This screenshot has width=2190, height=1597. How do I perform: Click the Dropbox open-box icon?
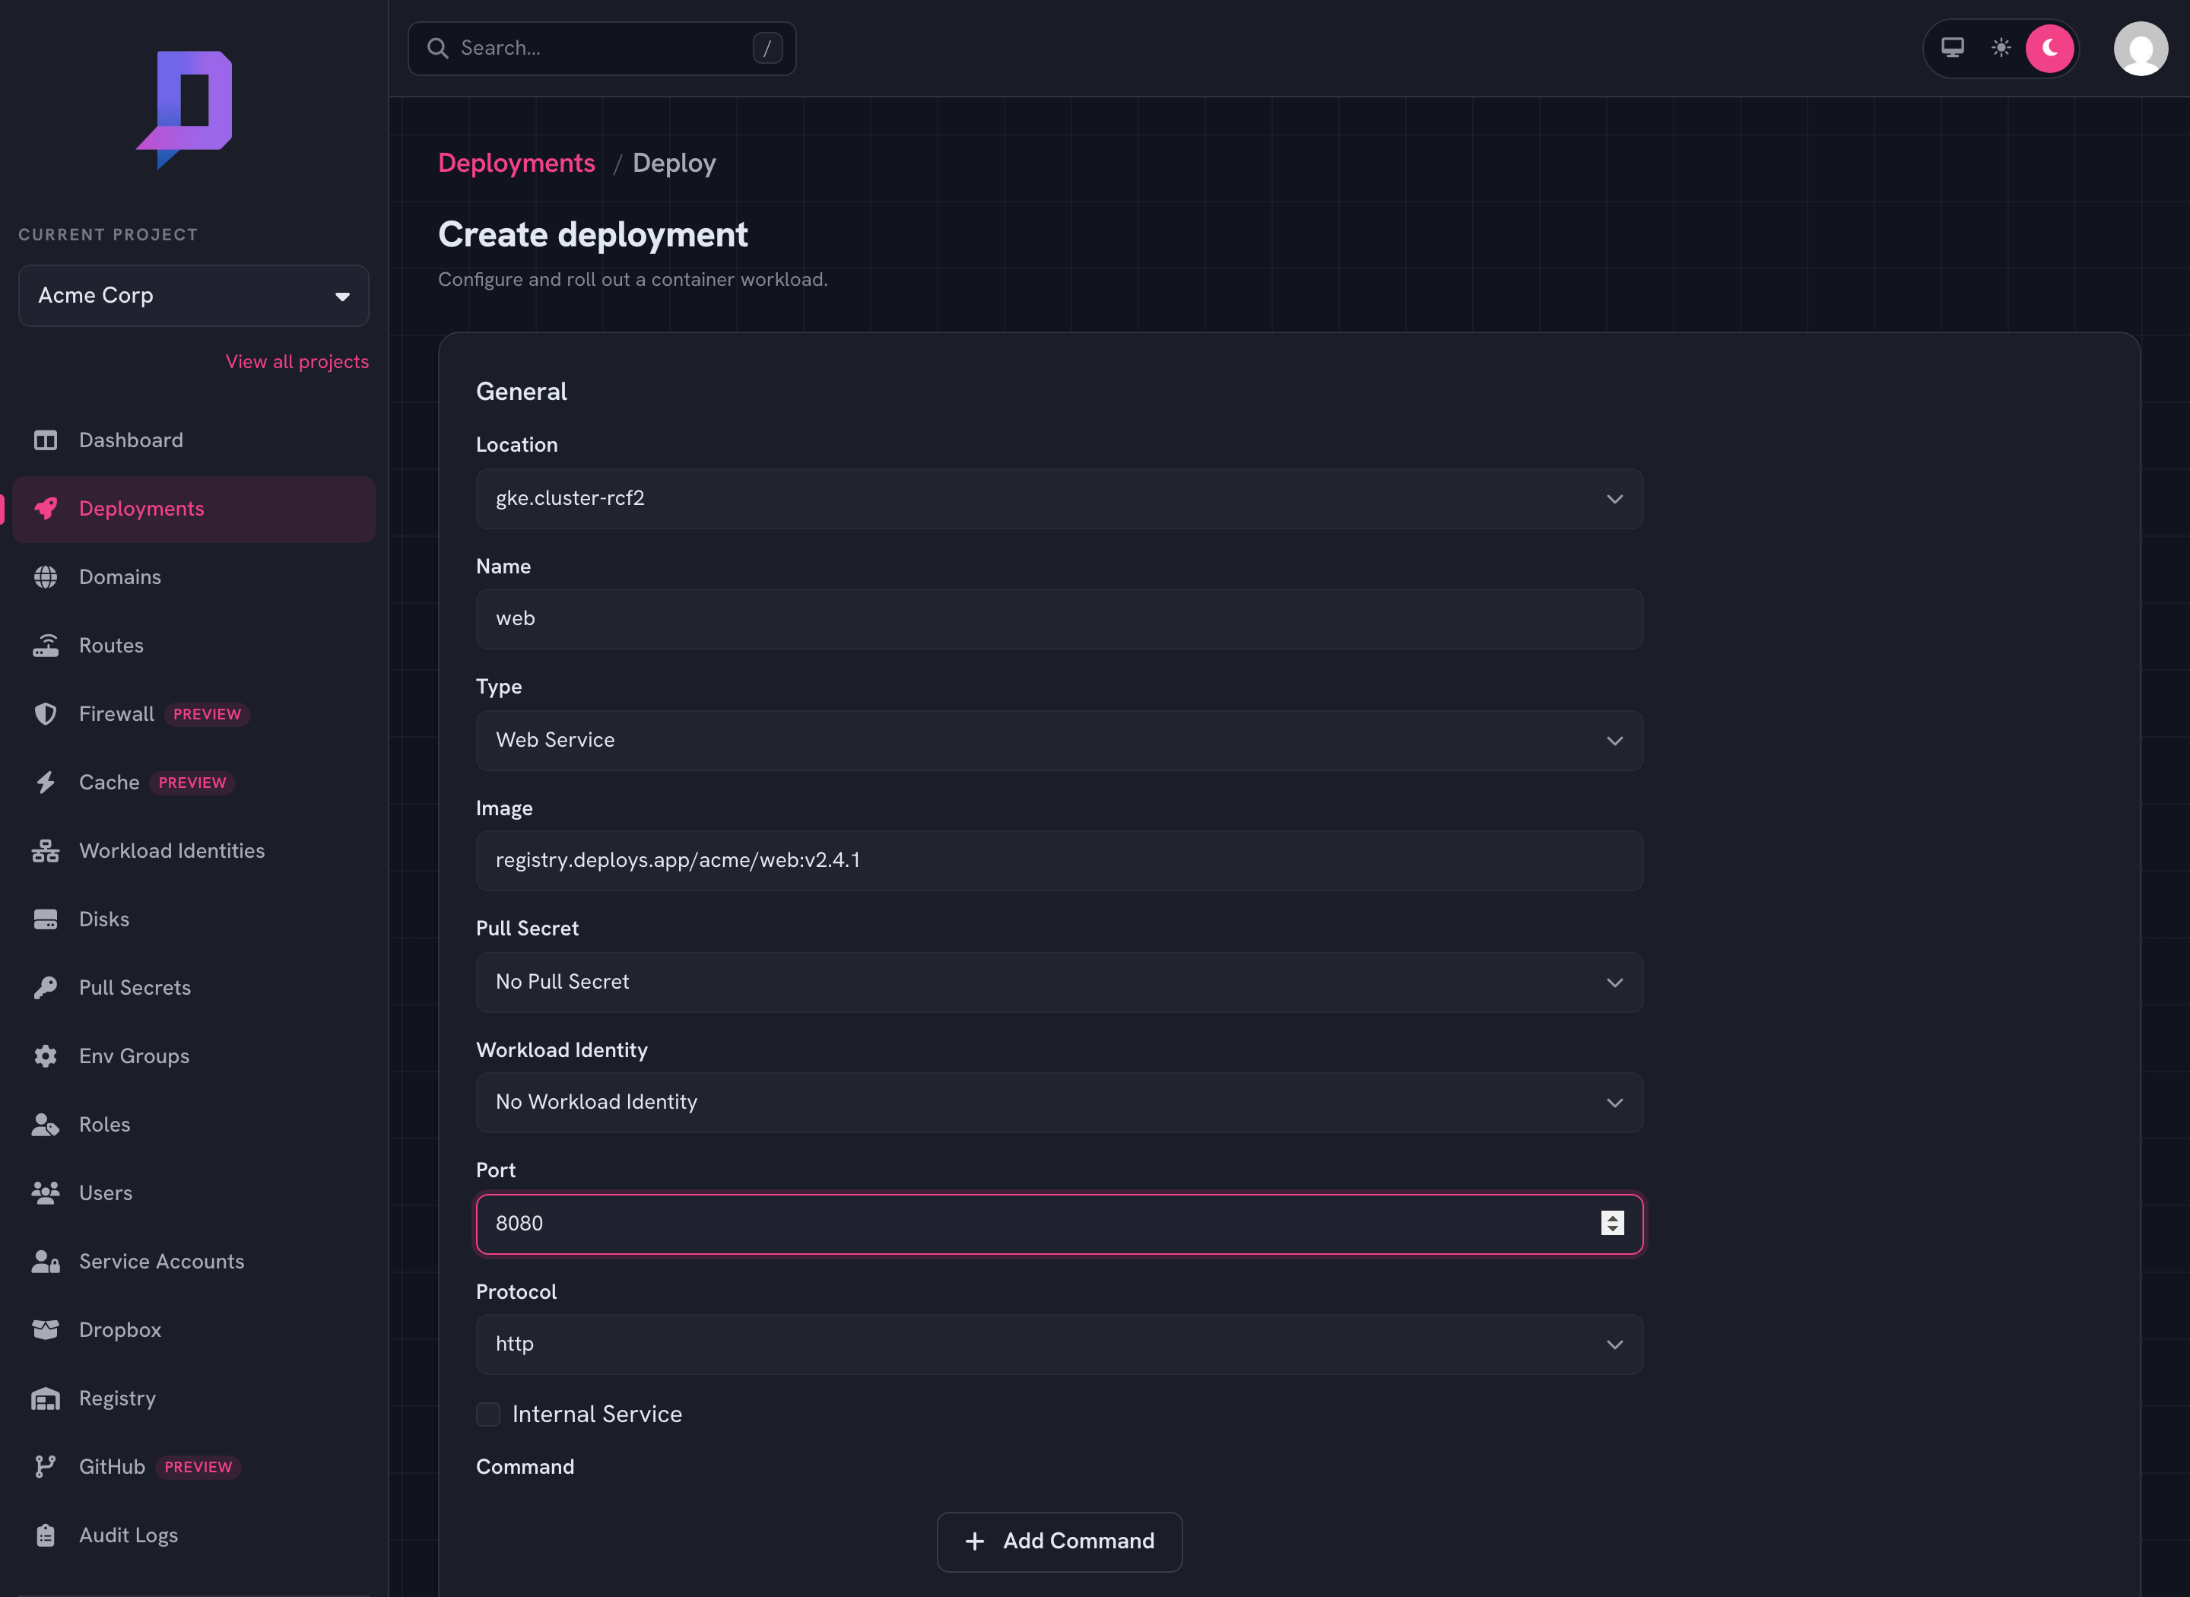(x=46, y=1330)
